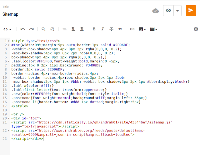The width and height of the screenshot is (200, 155).
Task: Open the search tool magnifier
Action: pyautogui.click(x=43, y=29)
